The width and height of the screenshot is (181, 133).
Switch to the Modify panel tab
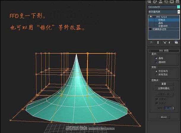pyautogui.click(x=155, y=1)
